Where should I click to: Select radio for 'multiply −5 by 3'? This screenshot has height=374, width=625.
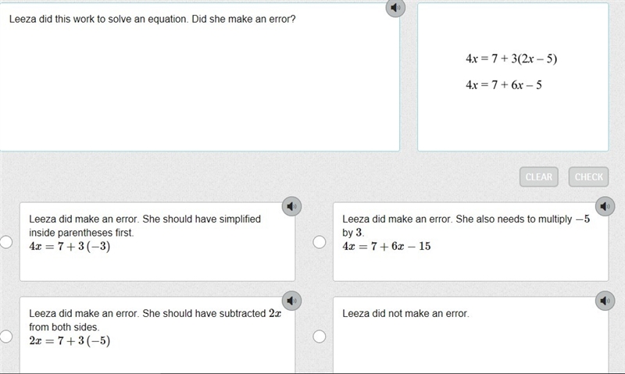[320, 242]
